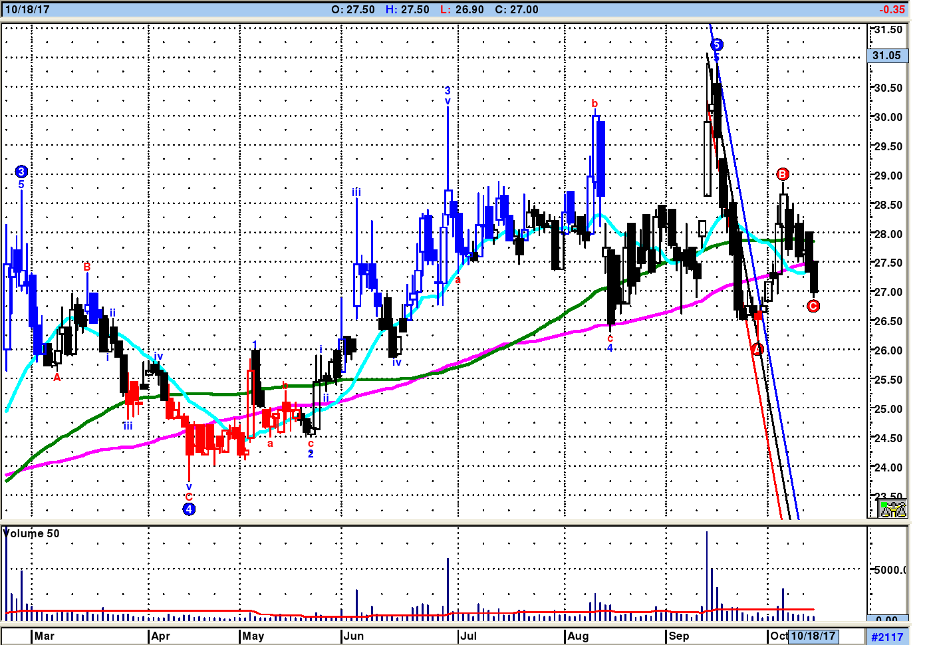The height and width of the screenshot is (645, 931).
Task: Click the 31.50 price axis label
Action: point(888,29)
